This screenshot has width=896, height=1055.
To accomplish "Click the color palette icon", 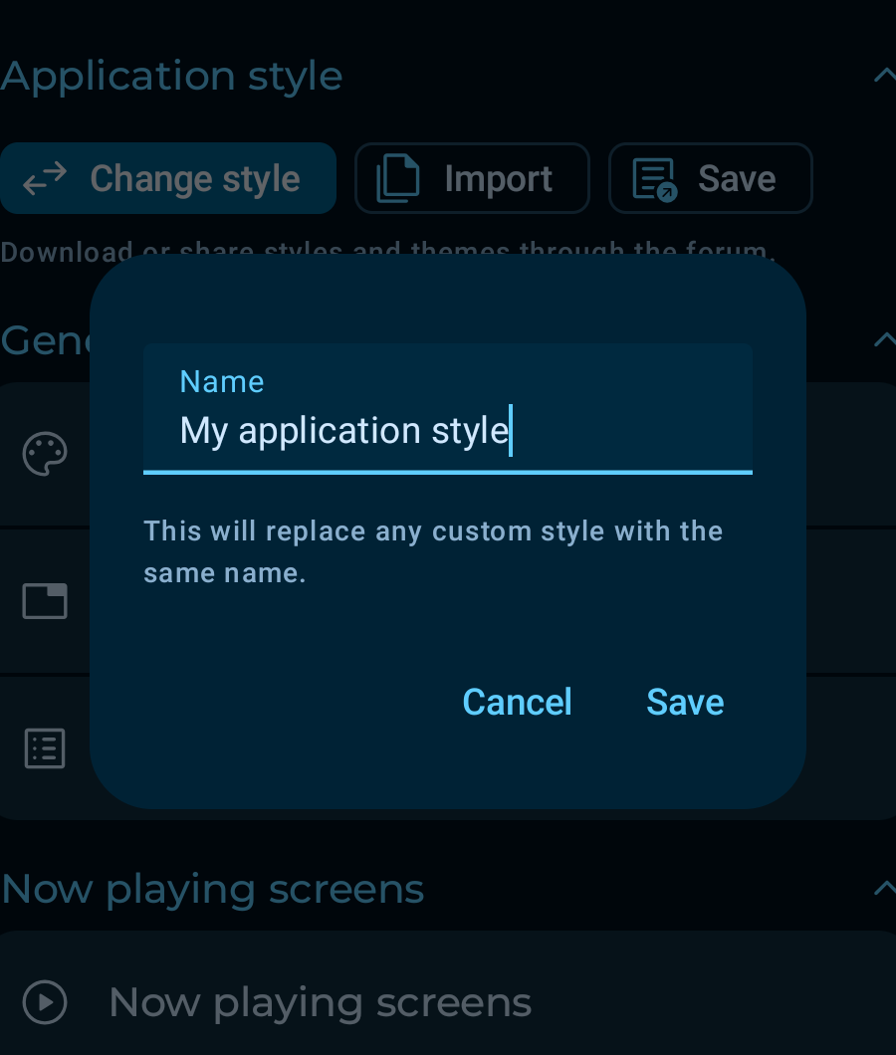I will pos(45,455).
